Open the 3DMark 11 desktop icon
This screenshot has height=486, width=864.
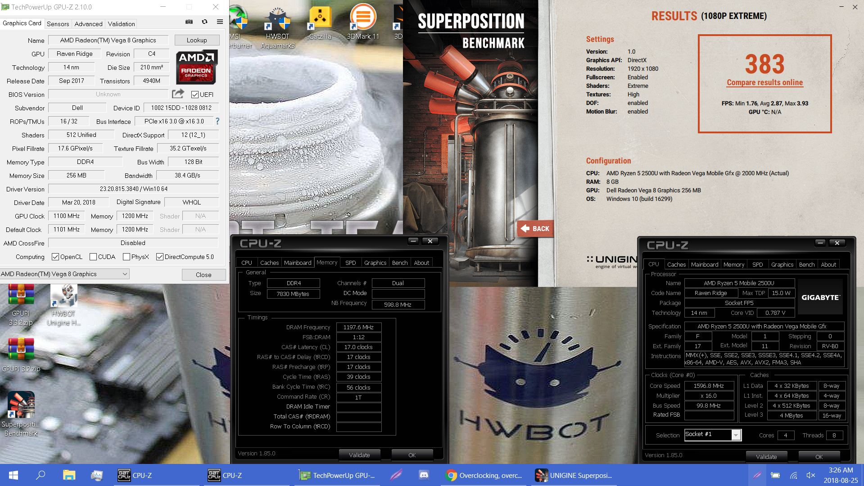click(363, 23)
